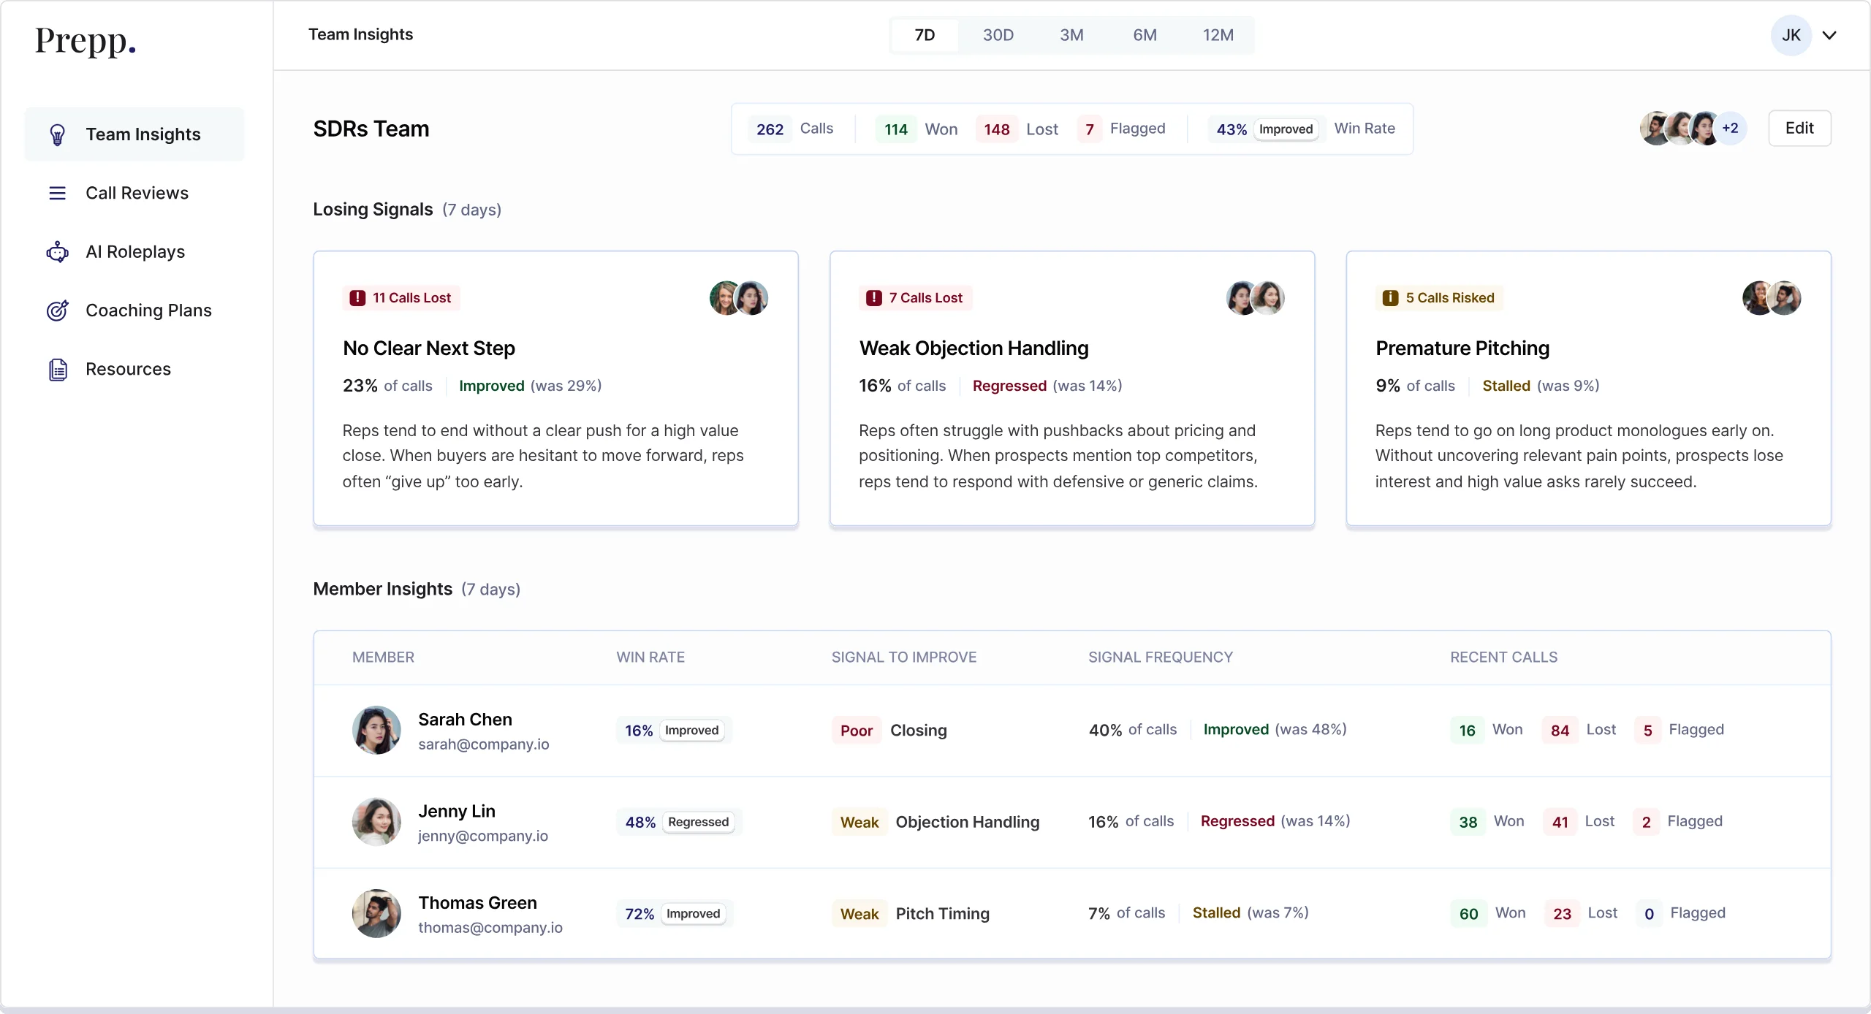Select the 12M time range
This screenshot has height=1014, width=1871.
[x=1218, y=34]
